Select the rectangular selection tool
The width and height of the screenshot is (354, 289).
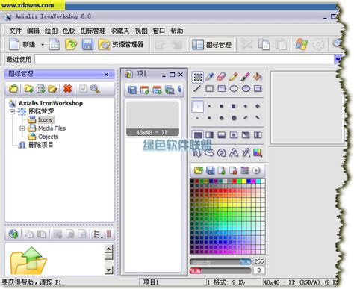[x=198, y=77]
